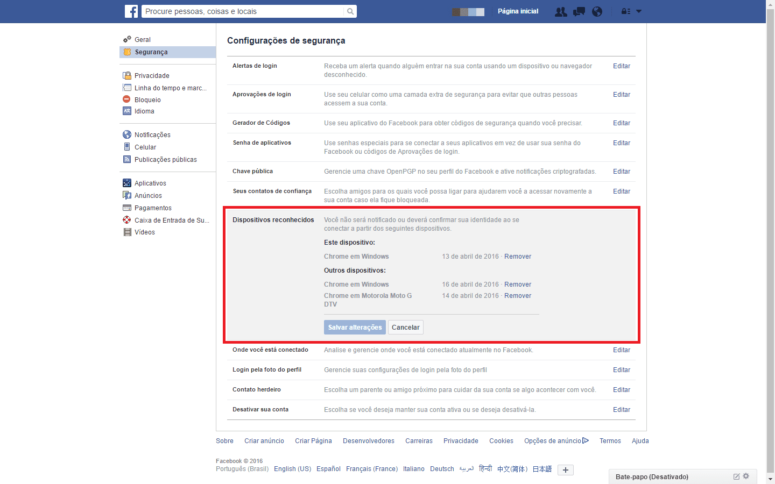The width and height of the screenshot is (775, 484).
Task: Expand the account menu dropdown arrow
Action: [x=639, y=11]
